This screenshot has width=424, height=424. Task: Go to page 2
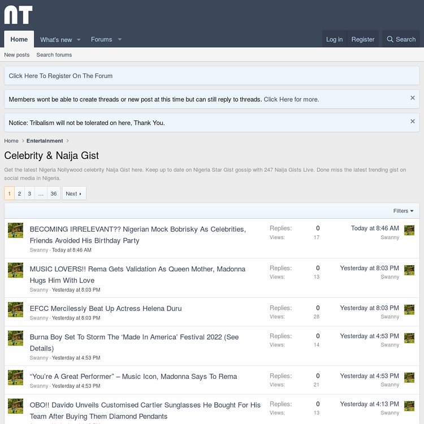click(19, 193)
